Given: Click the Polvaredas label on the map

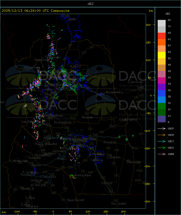Looking at the screenshot, I should click(32, 67).
